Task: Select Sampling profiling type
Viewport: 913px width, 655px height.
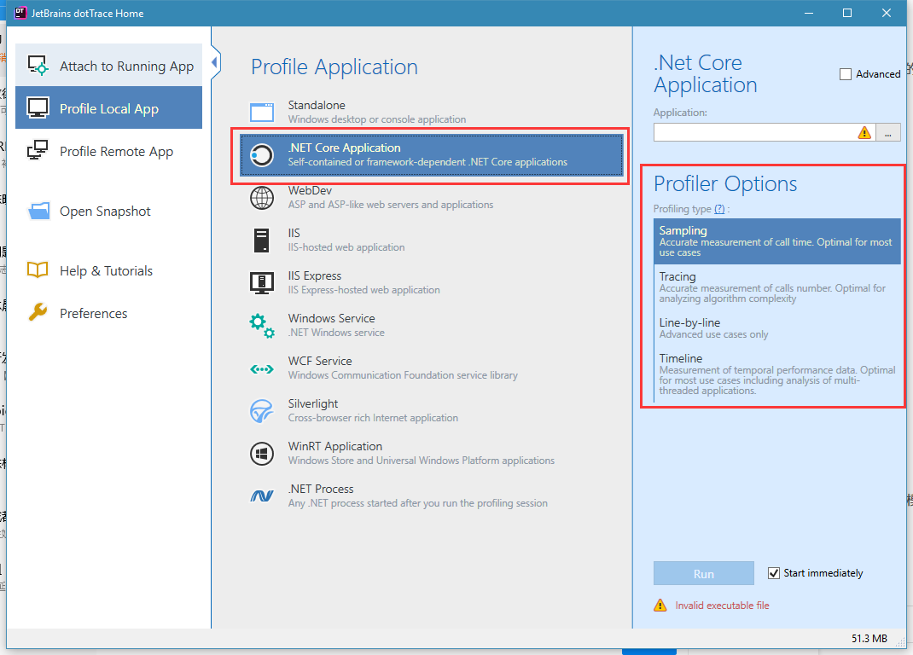Action: pos(777,241)
